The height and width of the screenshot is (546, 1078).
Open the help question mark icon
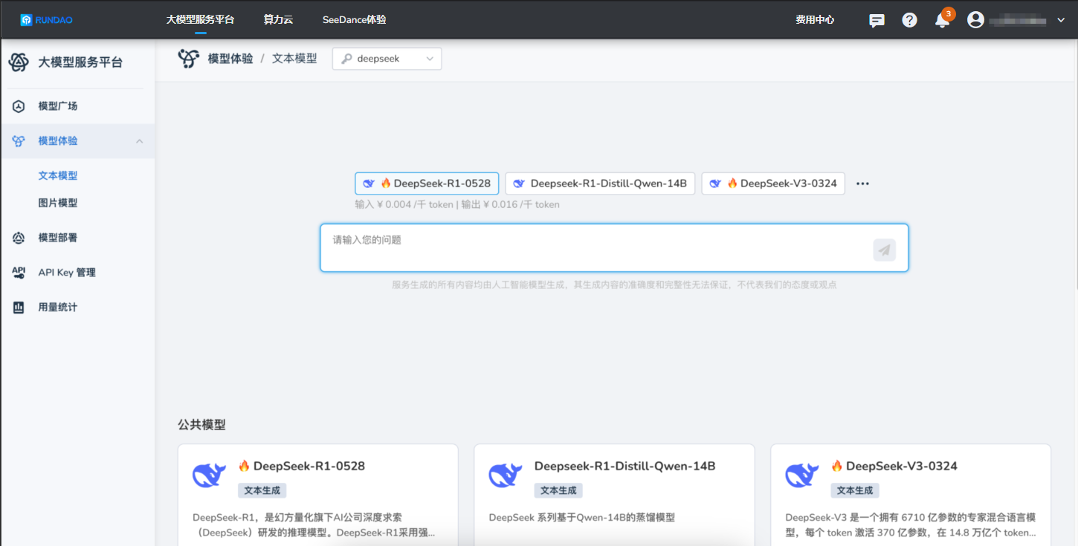coord(910,20)
